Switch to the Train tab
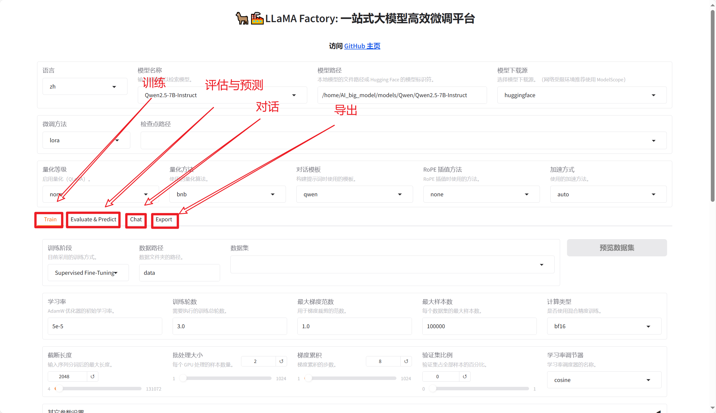The width and height of the screenshot is (716, 413). [x=50, y=220]
